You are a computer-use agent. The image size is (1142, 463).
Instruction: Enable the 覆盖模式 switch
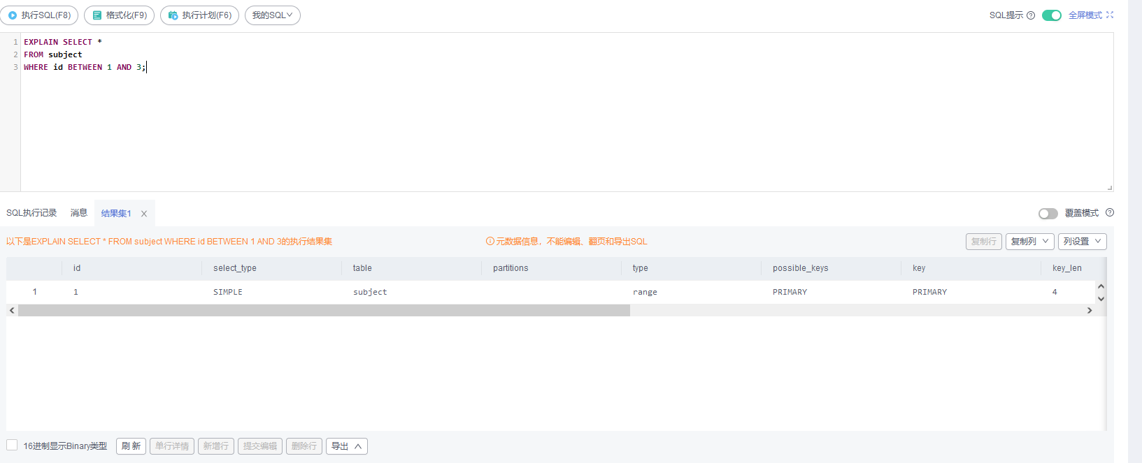[1048, 214]
